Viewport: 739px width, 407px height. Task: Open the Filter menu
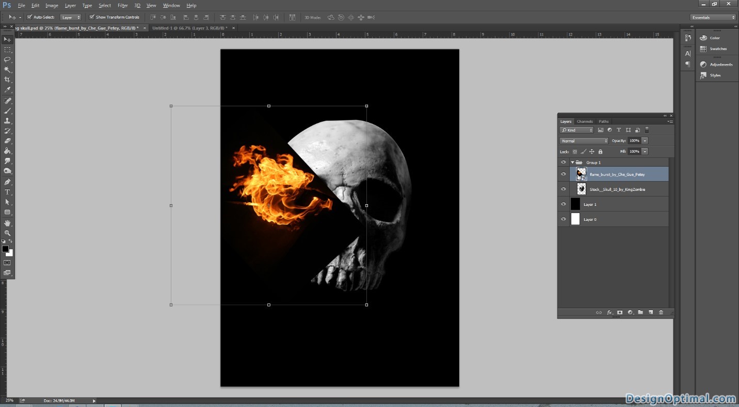(123, 5)
